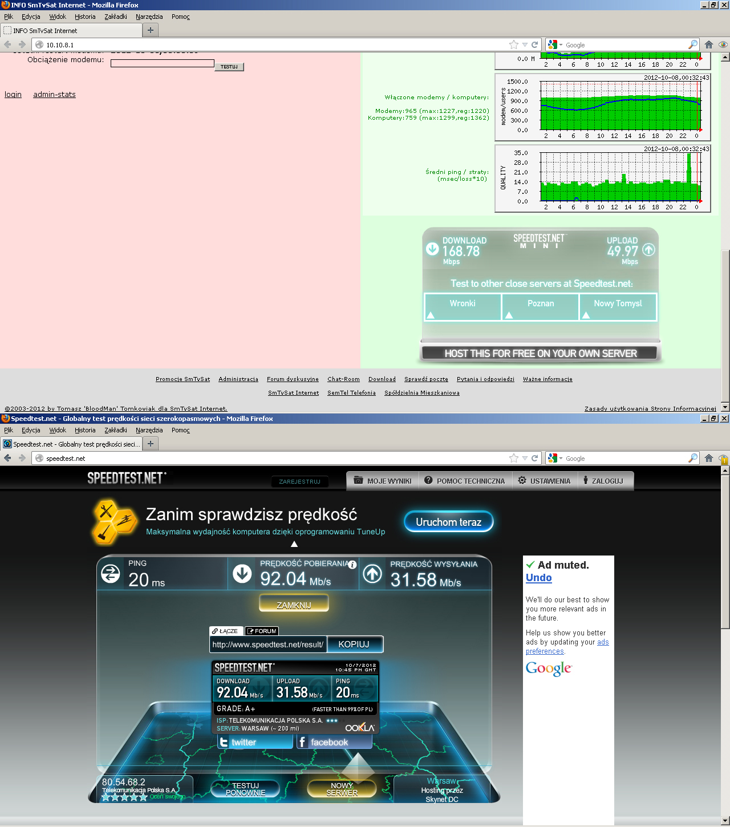
Task: Click the info icon beside Prędkość pobierania
Action: tap(352, 565)
